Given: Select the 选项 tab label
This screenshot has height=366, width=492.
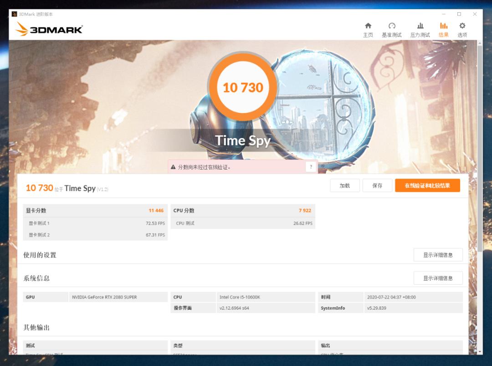Looking at the screenshot, I should click(x=462, y=35).
